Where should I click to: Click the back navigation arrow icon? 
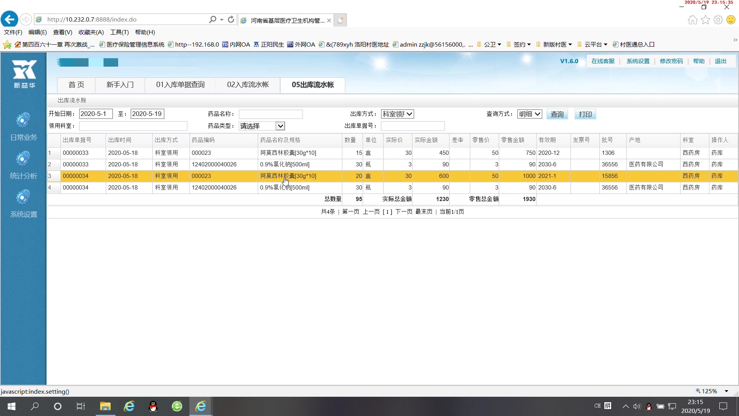(x=9, y=19)
